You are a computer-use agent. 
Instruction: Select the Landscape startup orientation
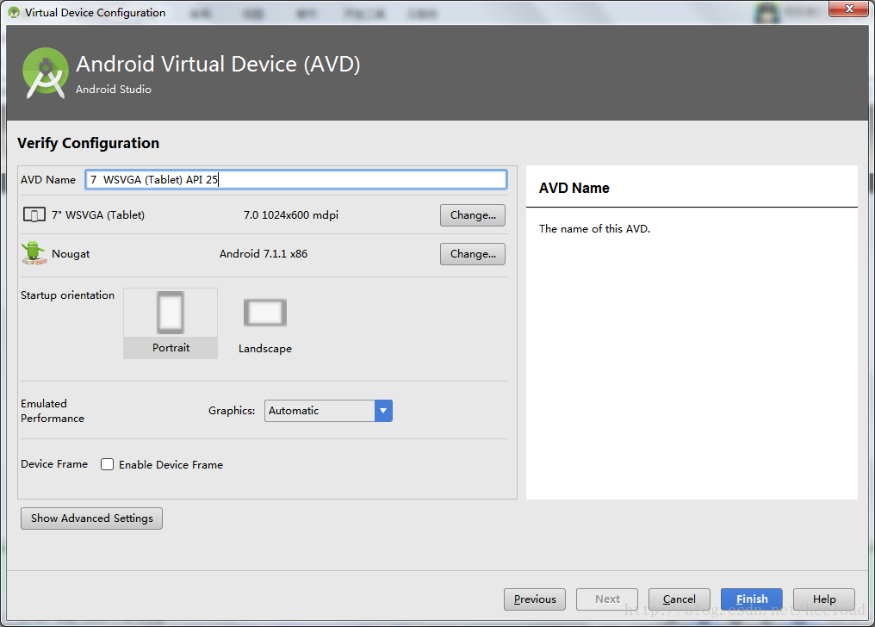(x=265, y=326)
